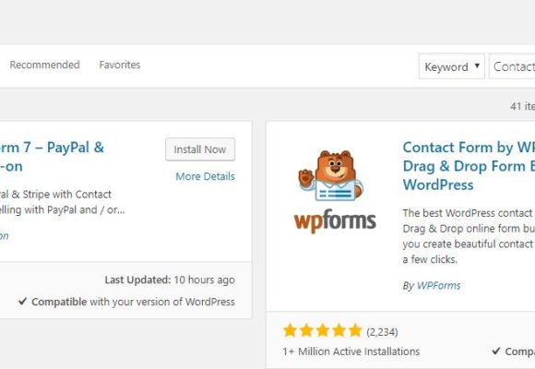Screen dimensions: 535x369
Task: Focus the Contact search plugins field
Action: click(x=512, y=66)
